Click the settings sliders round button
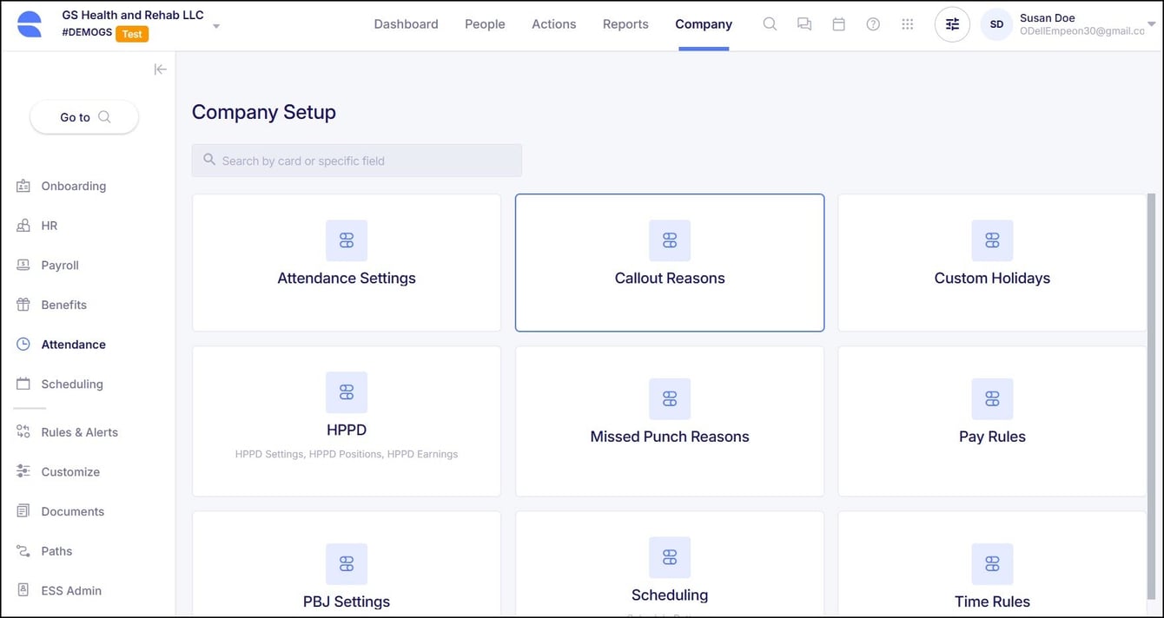 click(952, 24)
